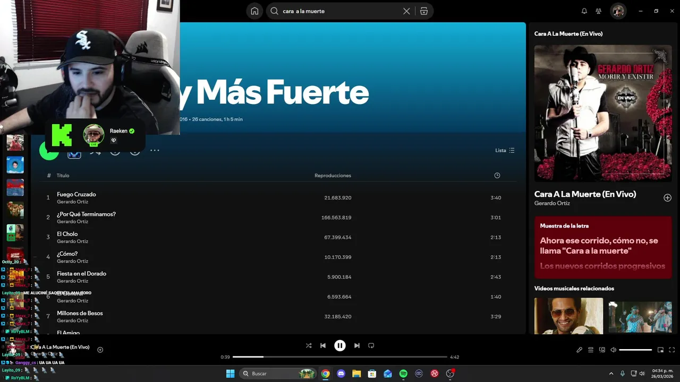
Task: Open the red-and-blue landscape cover thumbnail in left sidebar
Action: [x=15, y=187]
